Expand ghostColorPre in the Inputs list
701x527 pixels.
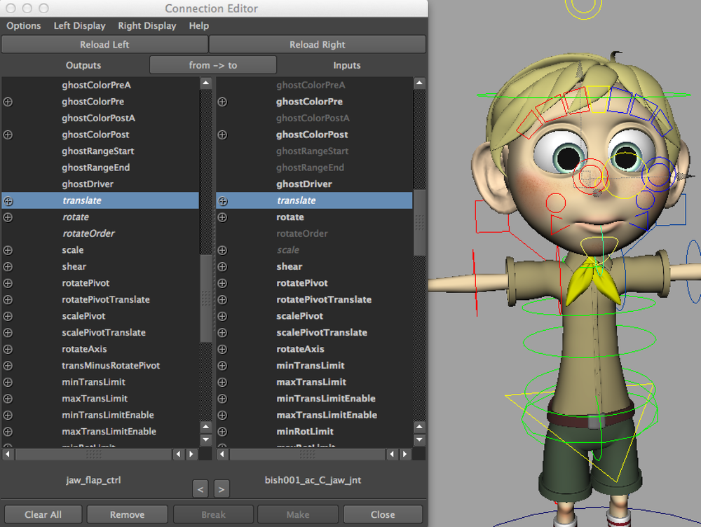(x=222, y=102)
